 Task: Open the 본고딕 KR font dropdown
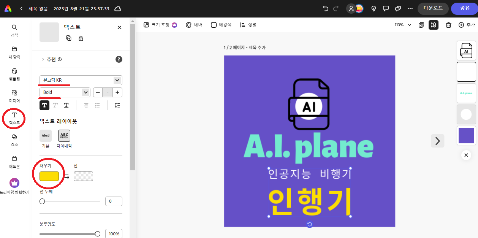click(81, 80)
